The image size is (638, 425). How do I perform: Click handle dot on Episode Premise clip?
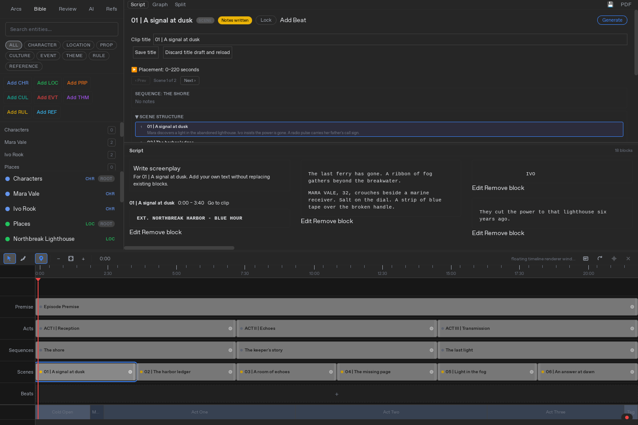tap(632, 307)
